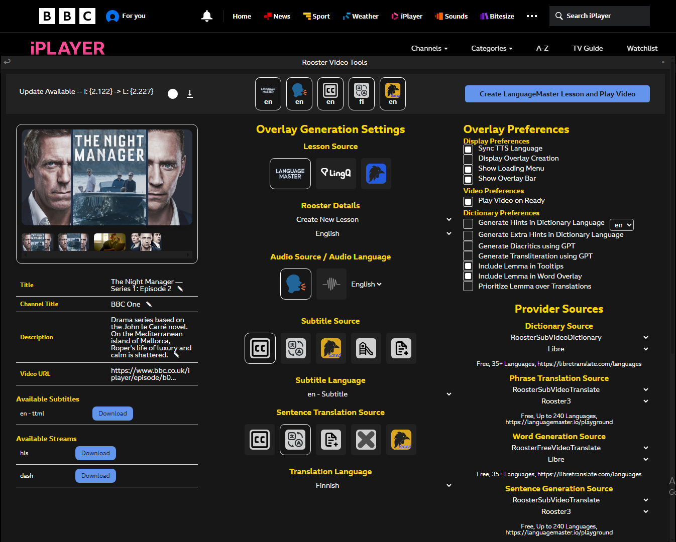
Task: Click the X icon under Sentence Translation Source
Action: [x=366, y=440]
